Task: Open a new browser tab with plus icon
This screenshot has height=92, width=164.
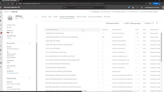Action: tap(21, 1)
